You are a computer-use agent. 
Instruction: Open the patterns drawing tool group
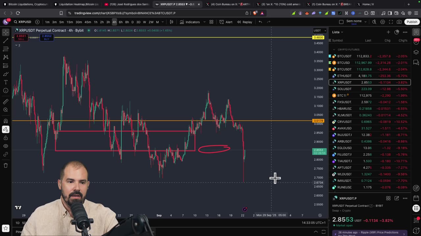[6, 57]
